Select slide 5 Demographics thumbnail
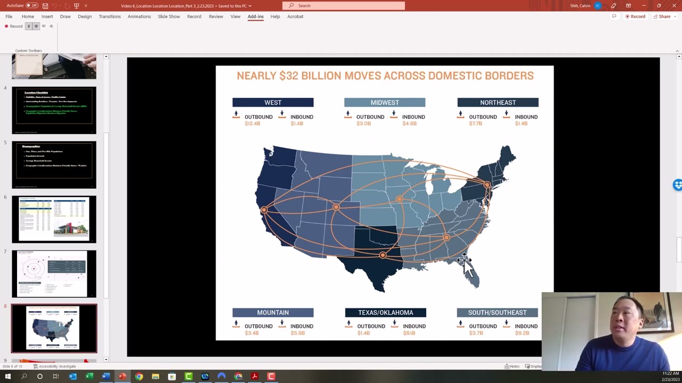The height and width of the screenshot is (383, 682). click(54, 165)
